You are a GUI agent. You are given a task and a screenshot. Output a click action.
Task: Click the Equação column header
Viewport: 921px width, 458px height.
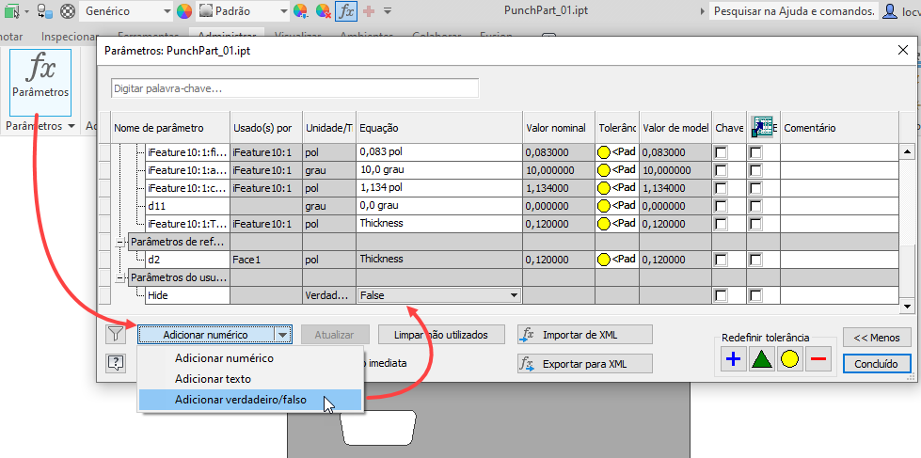point(438,127)
